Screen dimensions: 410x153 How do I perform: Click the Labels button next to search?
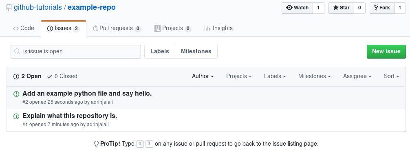[159, 51]
